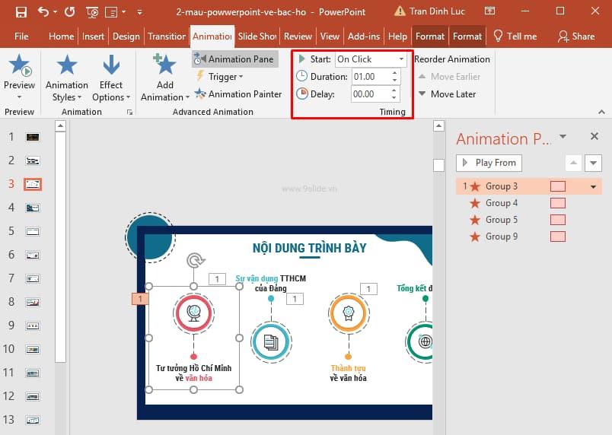Select slide 1 thumbnail

(33, 137)
